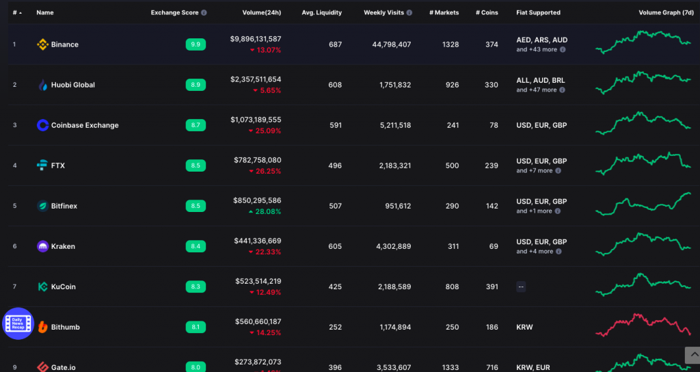
Task: Click info icon beside Bitfinex +1 more
Action: point(558,211)
